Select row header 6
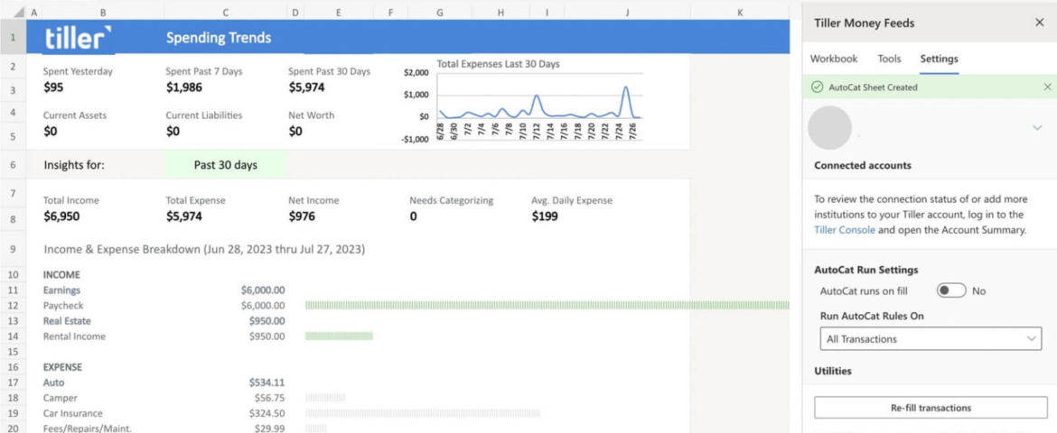This screenshot has width=1057, height=433. (x=13, y=164)
